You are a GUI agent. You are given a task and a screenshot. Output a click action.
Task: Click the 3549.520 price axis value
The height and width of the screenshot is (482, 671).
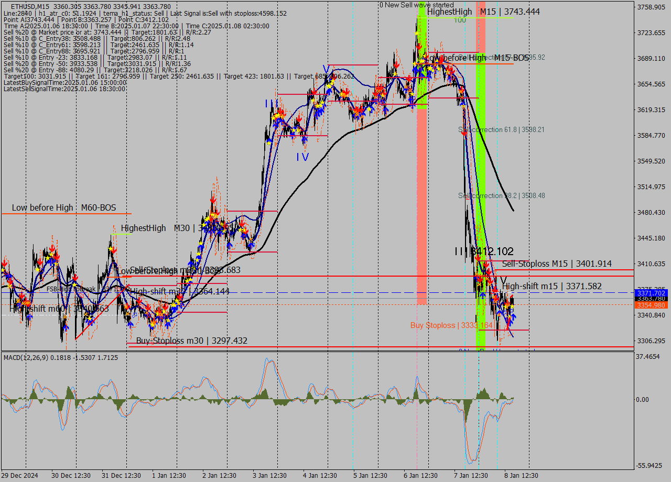tap(651, 161)
